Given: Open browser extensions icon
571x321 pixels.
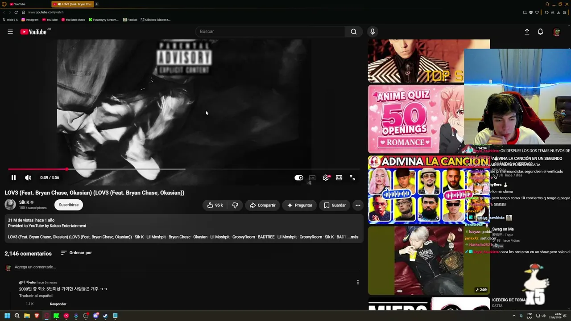Looking at the screenshot, I should click(546, 12).
